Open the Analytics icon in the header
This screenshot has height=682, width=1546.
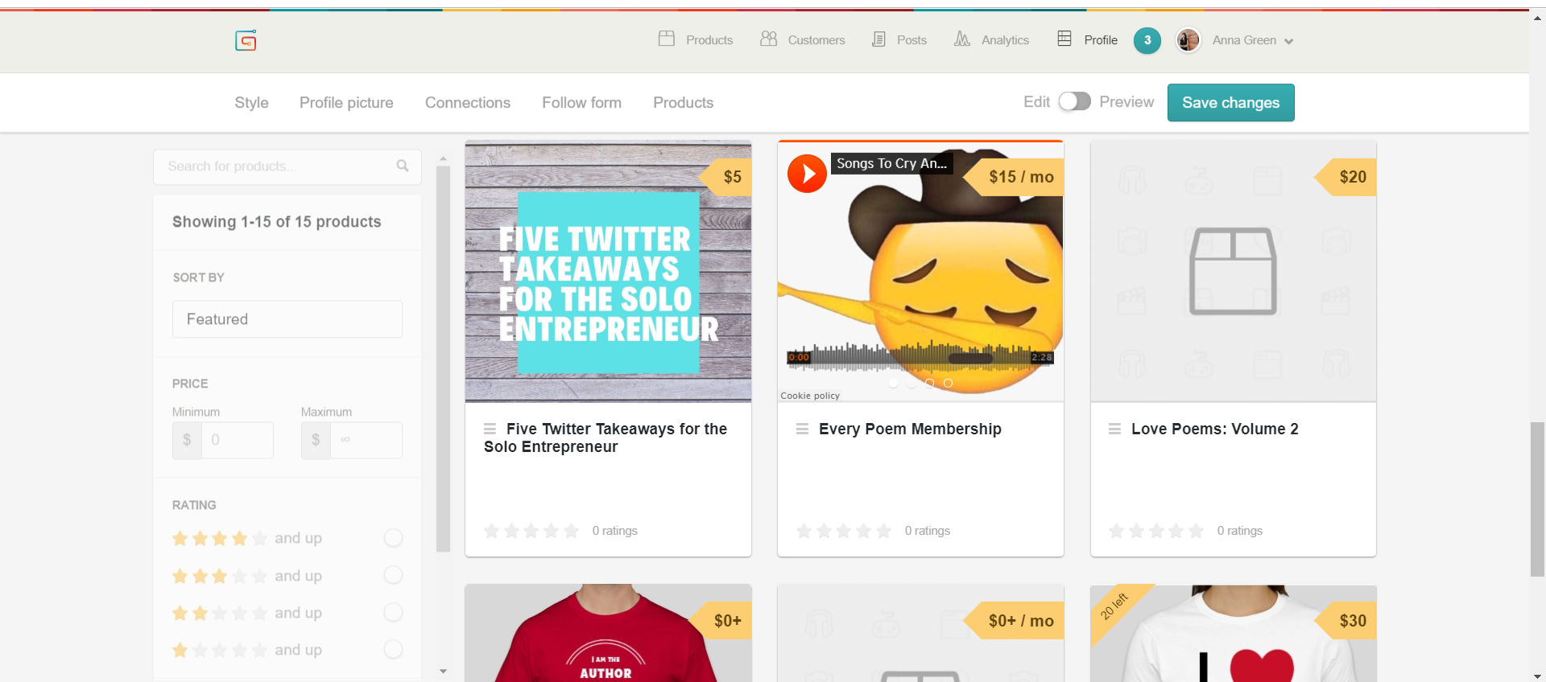pyautogui.click(x=961, y=39)
